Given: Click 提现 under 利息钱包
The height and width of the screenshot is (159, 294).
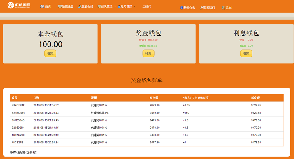Looking at the screenshot, I should [246, 53].
